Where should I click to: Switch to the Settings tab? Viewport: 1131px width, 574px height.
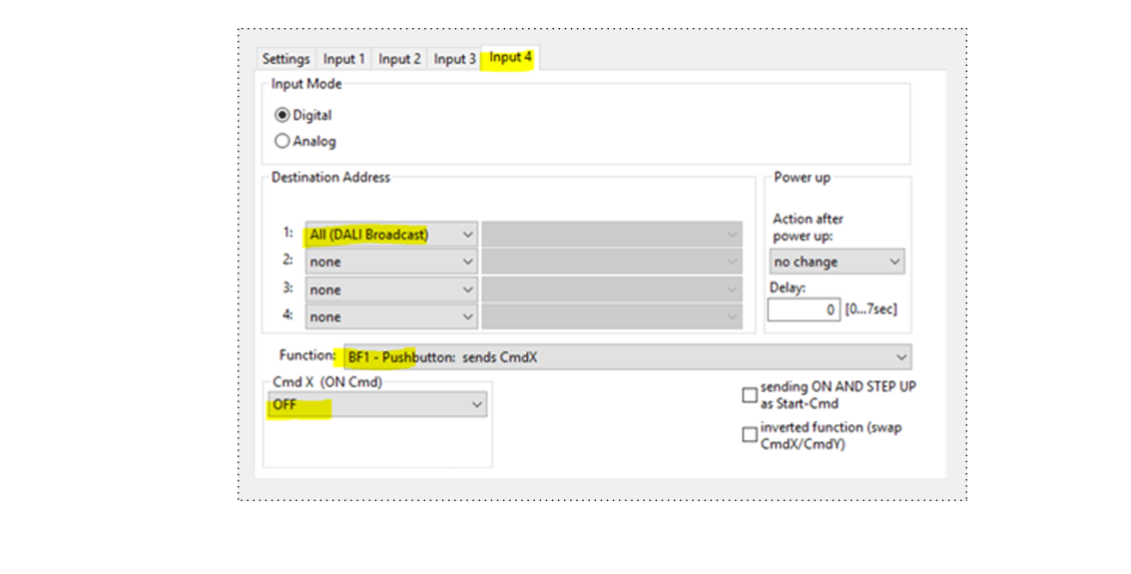(285, 59)
